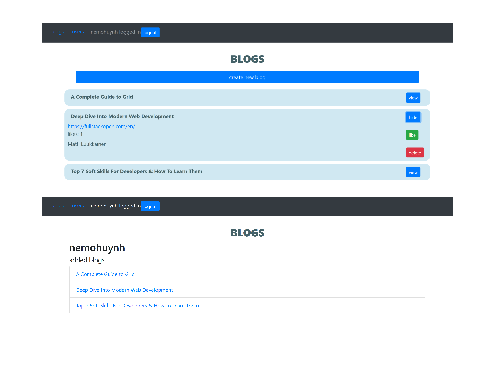Click the Deep Dive Into Modern Web Development card title
This screenshot has height=371, width=495.
(x=122, y=116)
